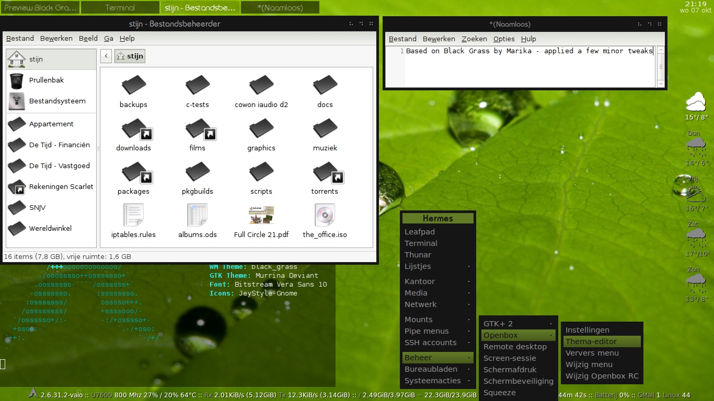Expand SSH accounts submenu
The image size is (714, 401).
438,343
